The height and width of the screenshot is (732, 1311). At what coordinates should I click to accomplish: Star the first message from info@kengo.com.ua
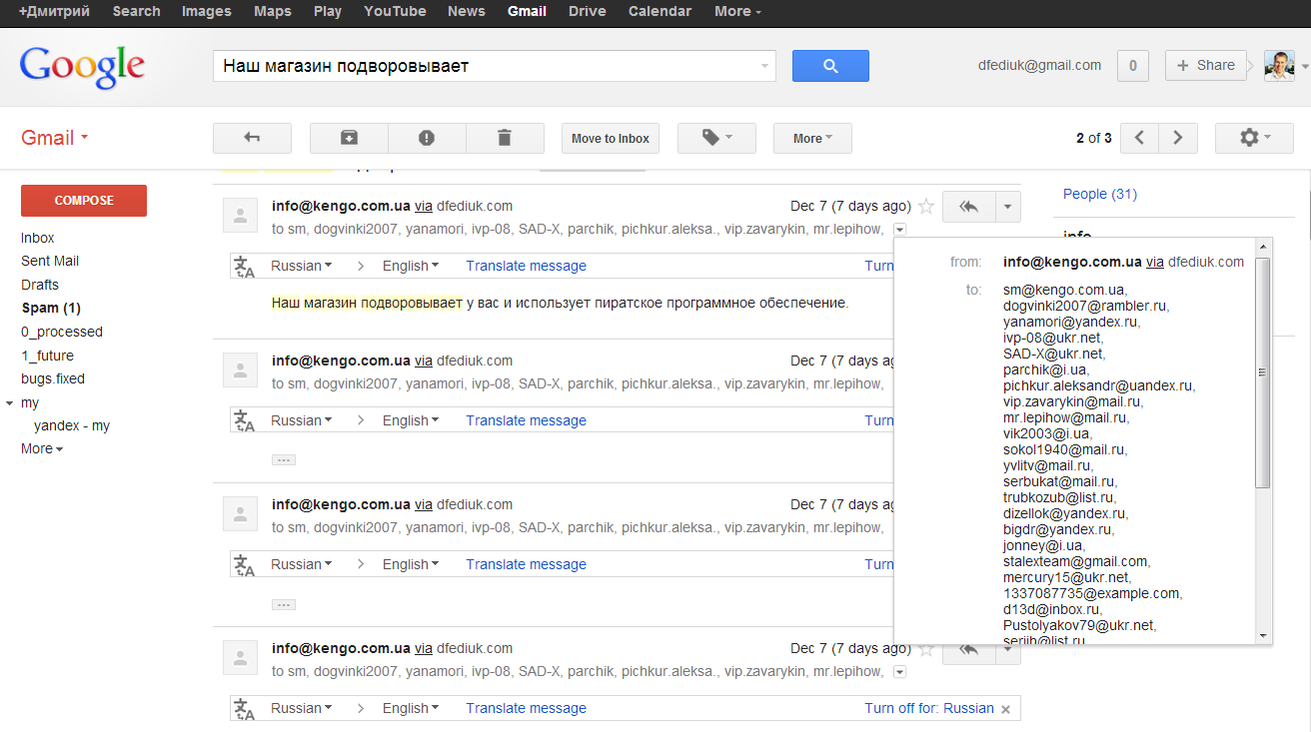pyautogui.click(x=926, y=207)
